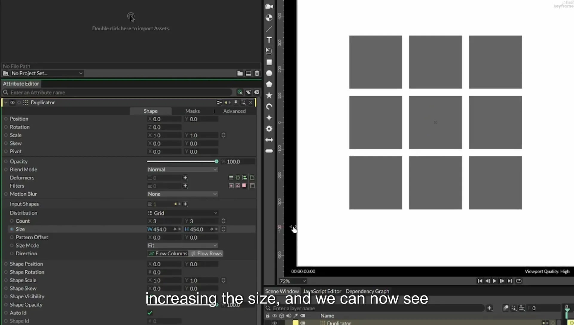This screenshot has height=325, width=574.
Task: Jump to the first frame
Action: [x=480, y=281]
